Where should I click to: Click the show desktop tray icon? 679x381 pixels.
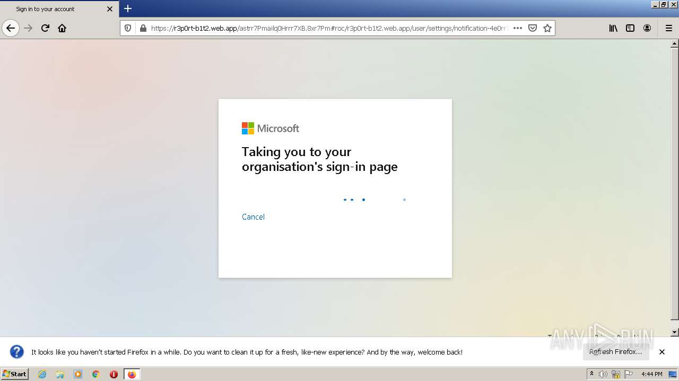click(673, 374)
